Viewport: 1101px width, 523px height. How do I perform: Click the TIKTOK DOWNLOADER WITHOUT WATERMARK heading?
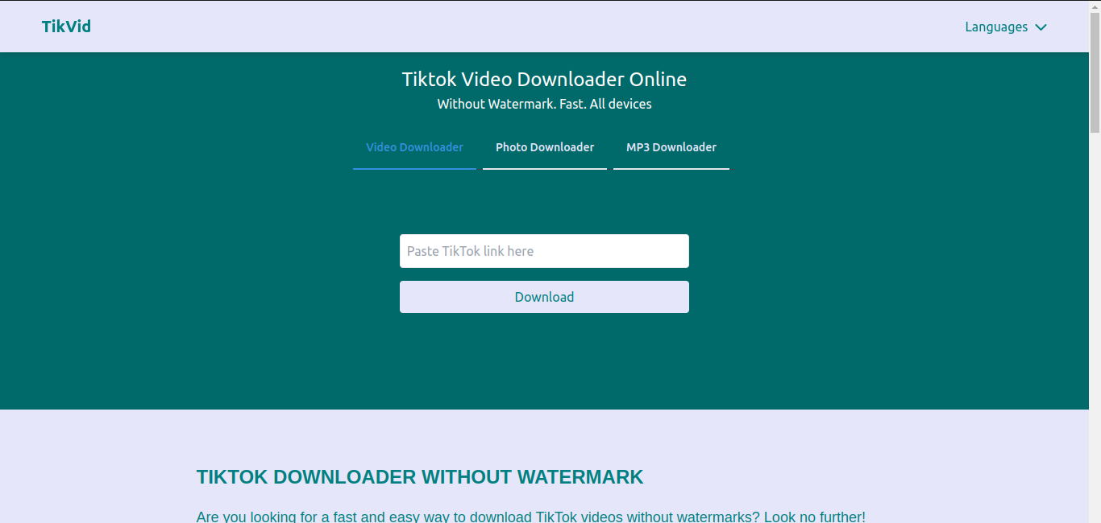419,476
